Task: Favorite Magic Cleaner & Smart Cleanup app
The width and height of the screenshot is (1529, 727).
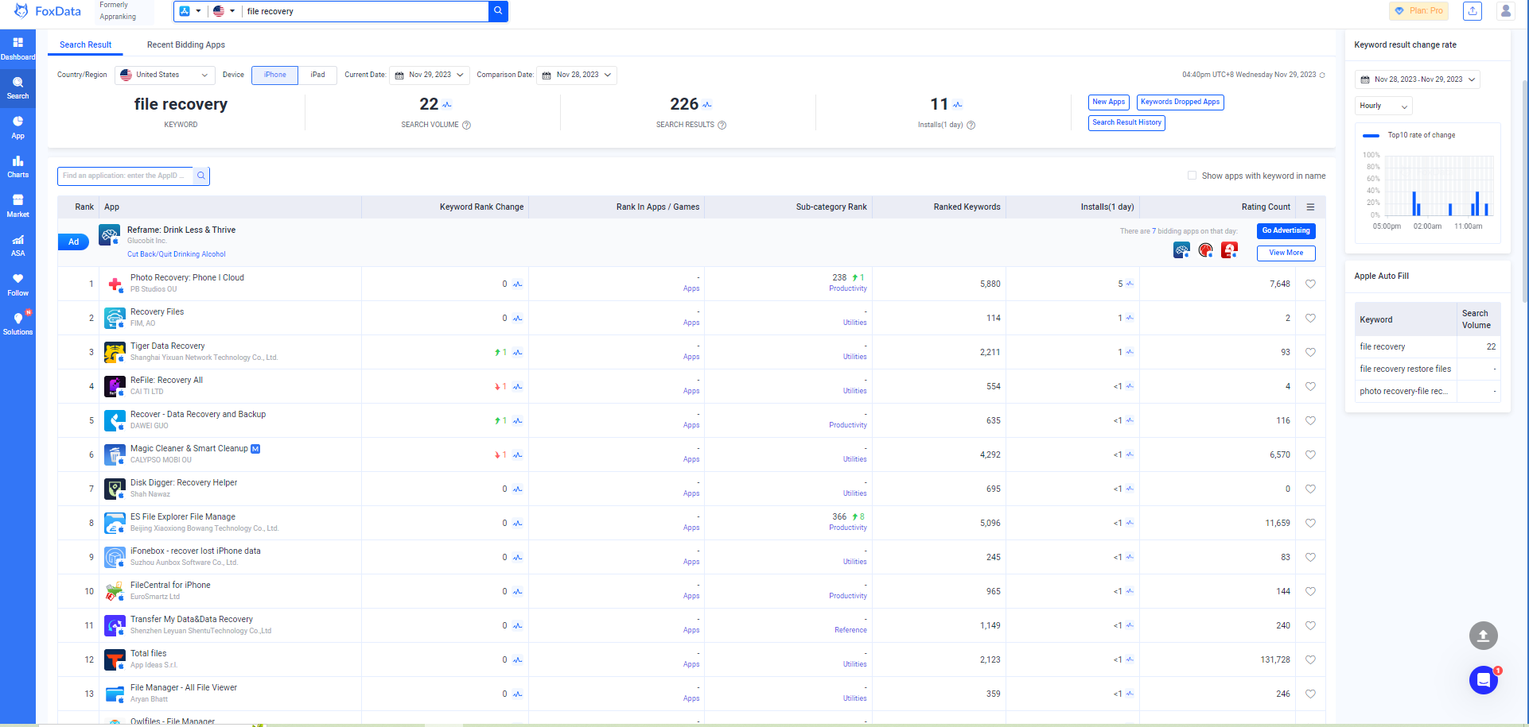Action: 1310,454
